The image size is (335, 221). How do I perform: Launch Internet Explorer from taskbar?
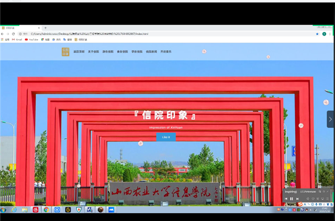(x=14, y=209)
